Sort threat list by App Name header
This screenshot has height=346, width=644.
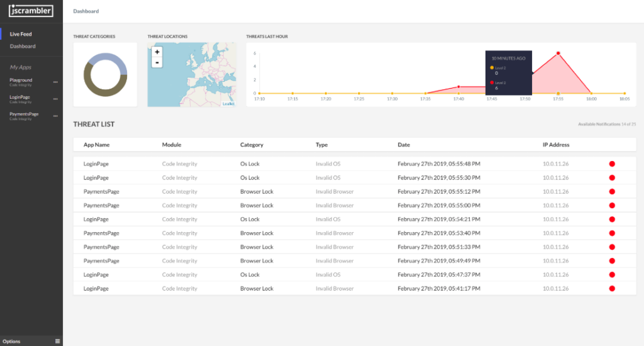click(x=96, y=145)
